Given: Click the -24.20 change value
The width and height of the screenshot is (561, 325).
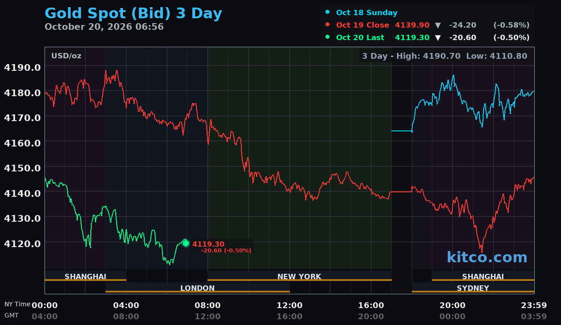Looking at the screenshot, I should click(x=463, y=25).
